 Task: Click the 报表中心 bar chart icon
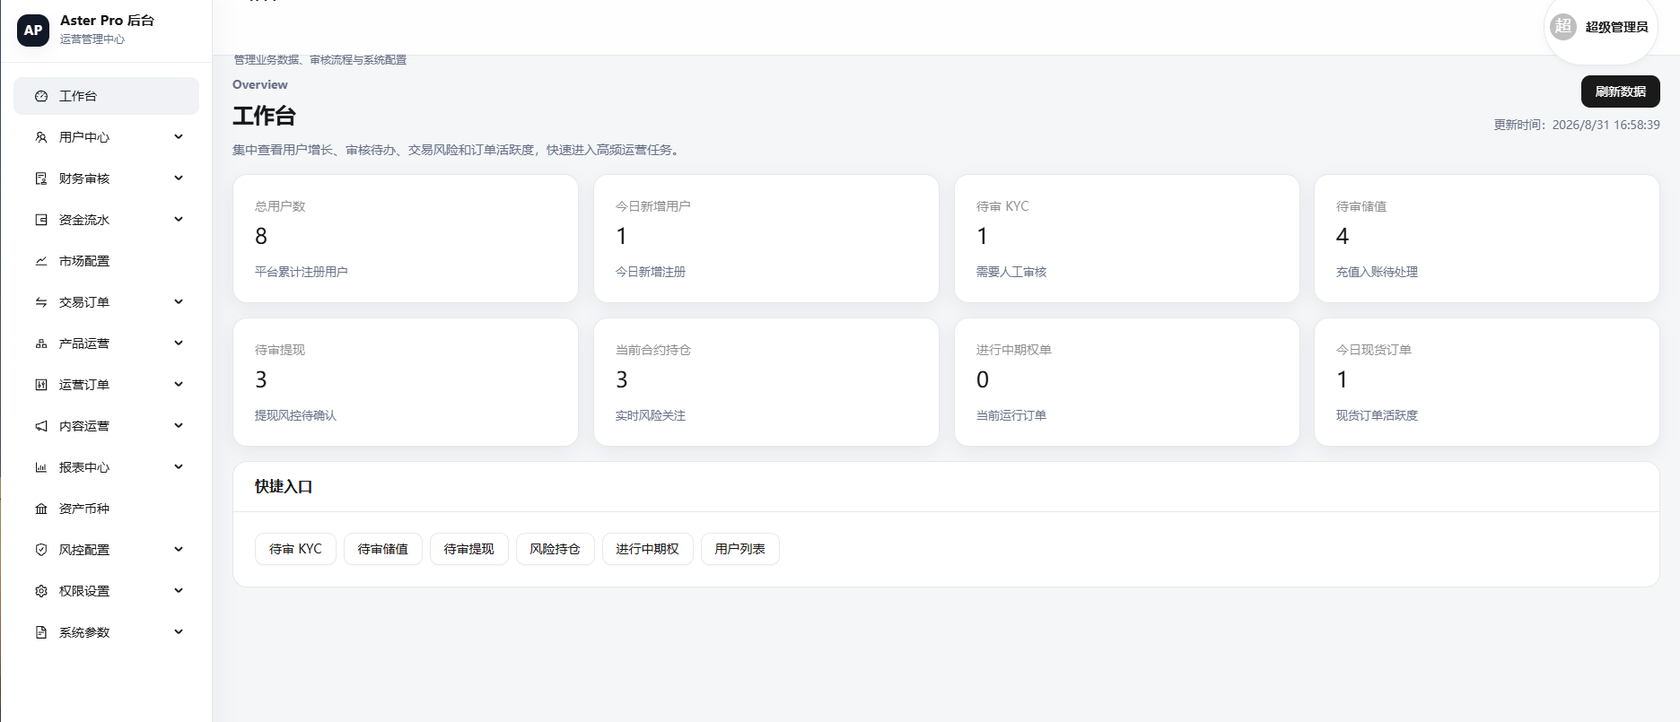pyautogui.click(x=41, y=467)
